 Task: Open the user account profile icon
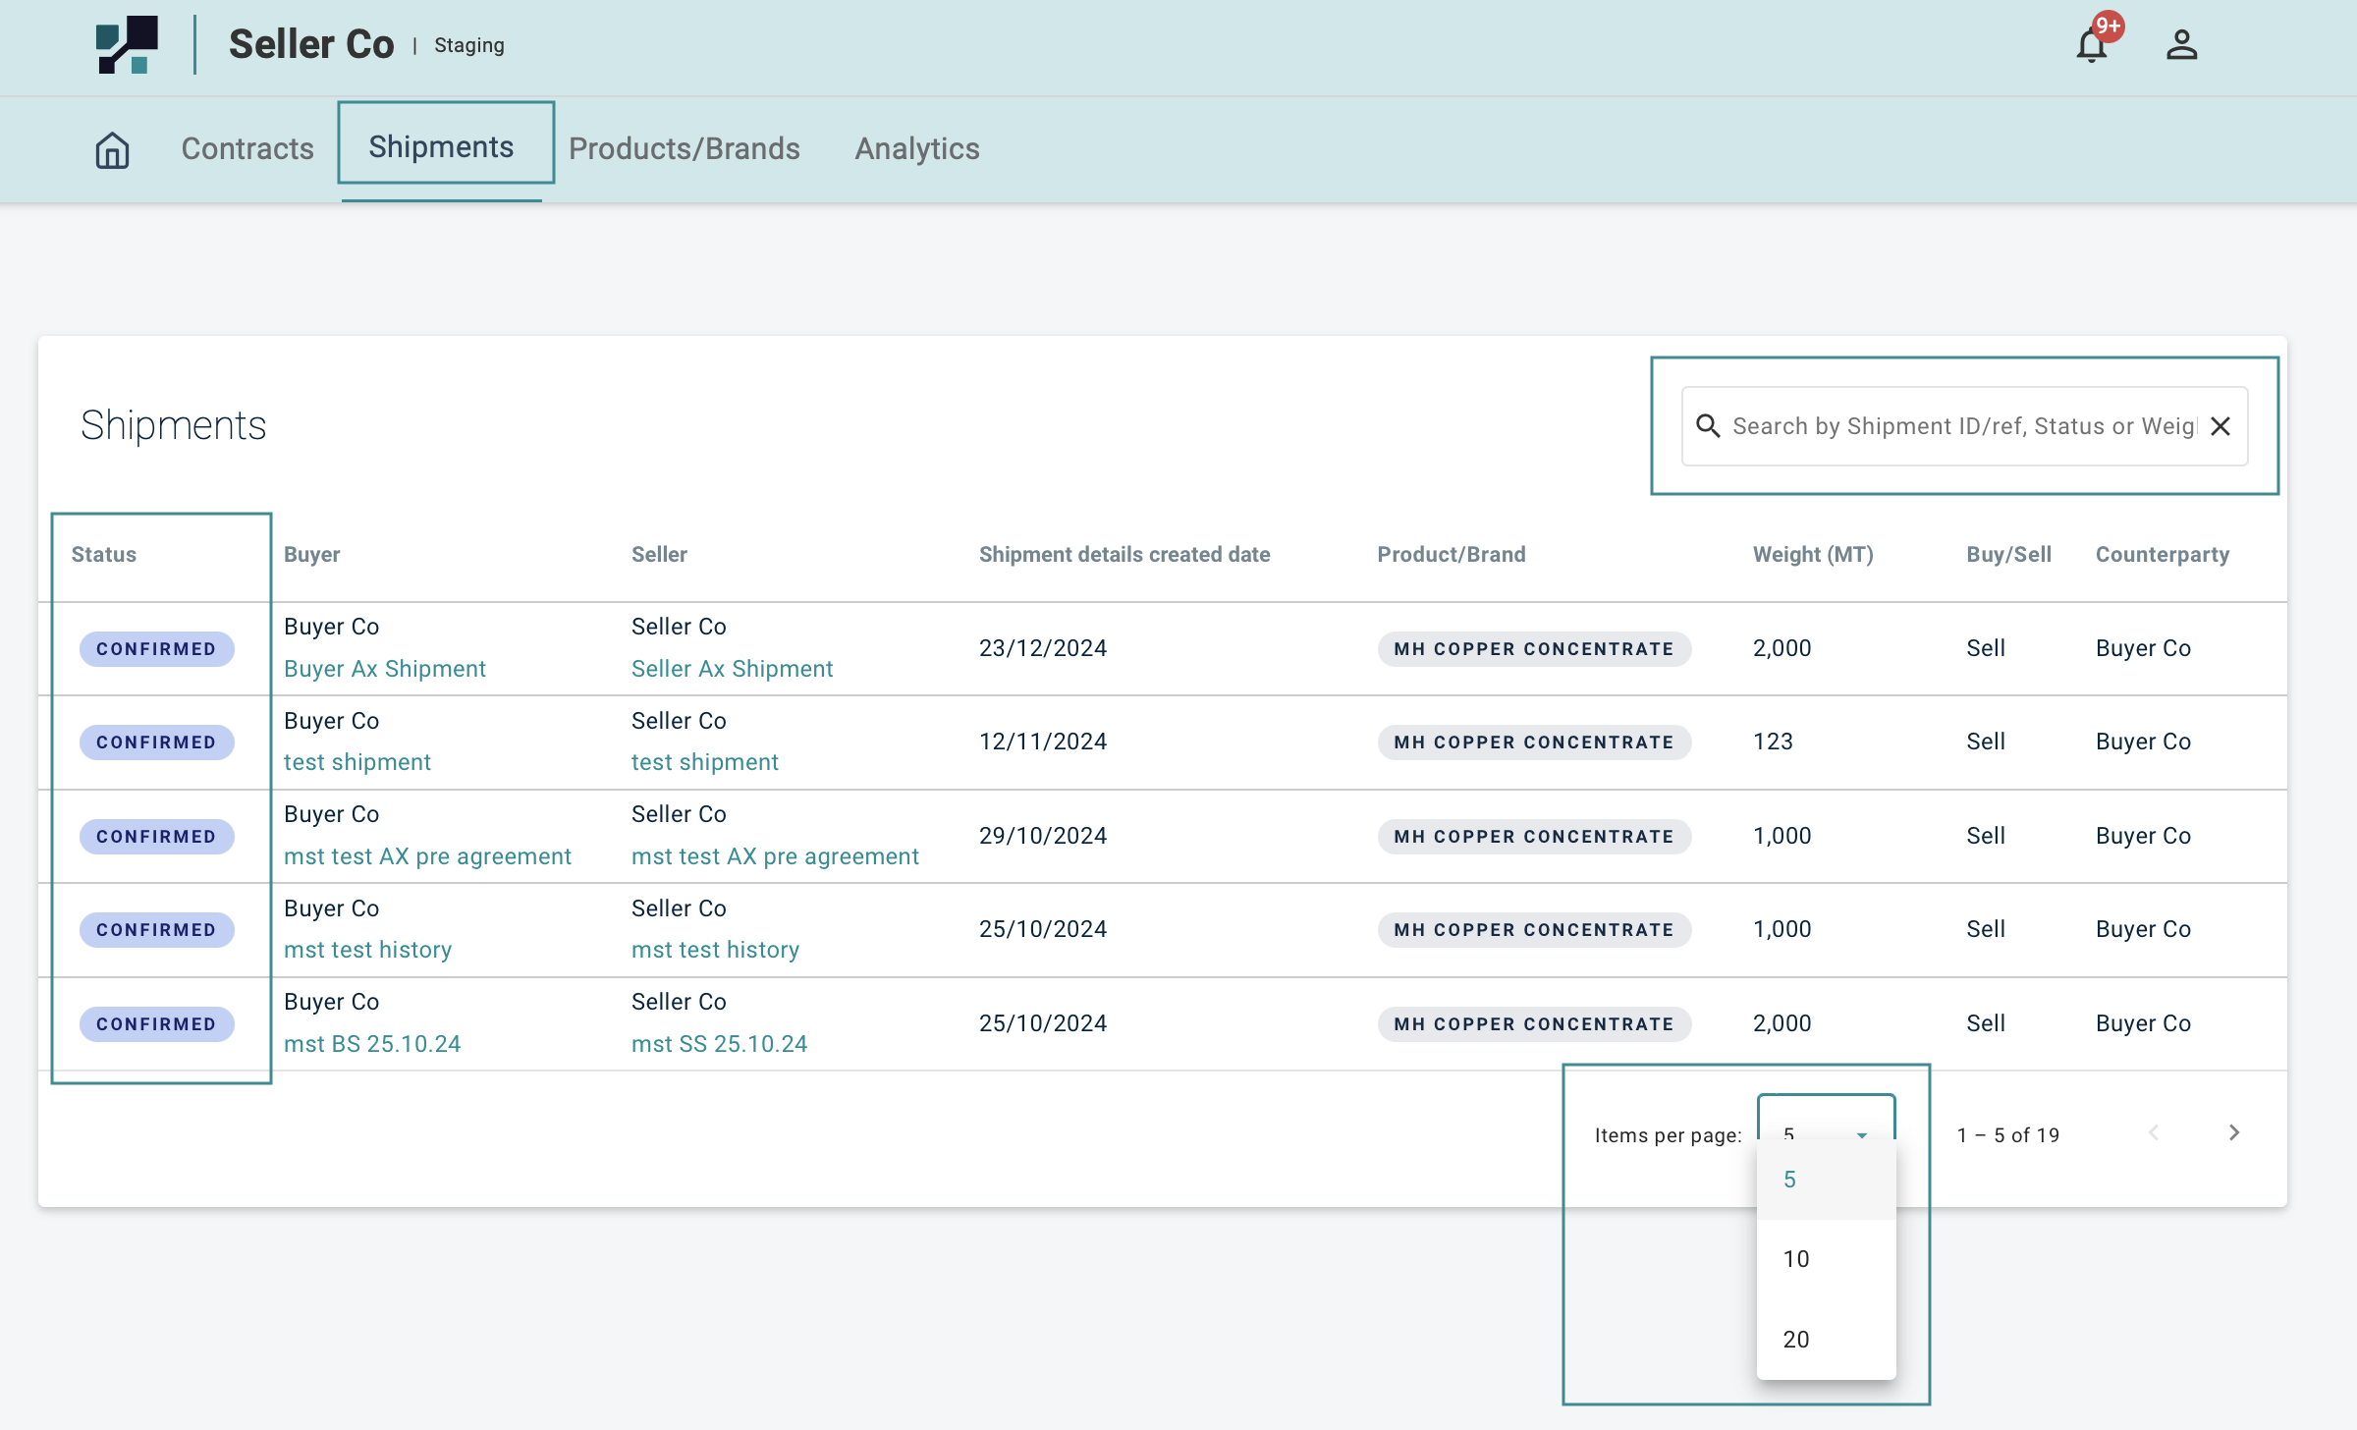[x=2181, y=45]
